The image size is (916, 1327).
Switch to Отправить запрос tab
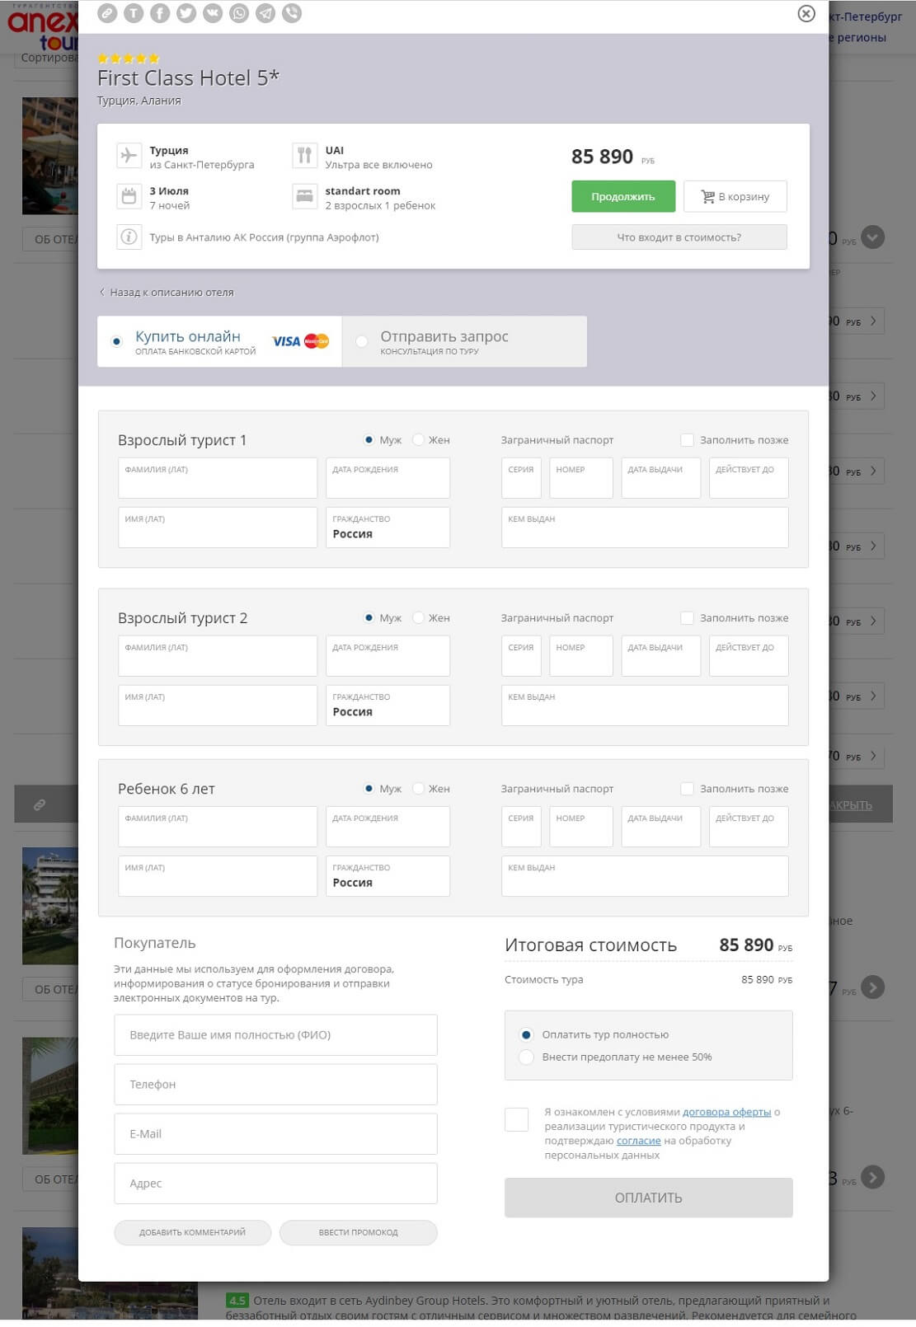click(465, 341)
